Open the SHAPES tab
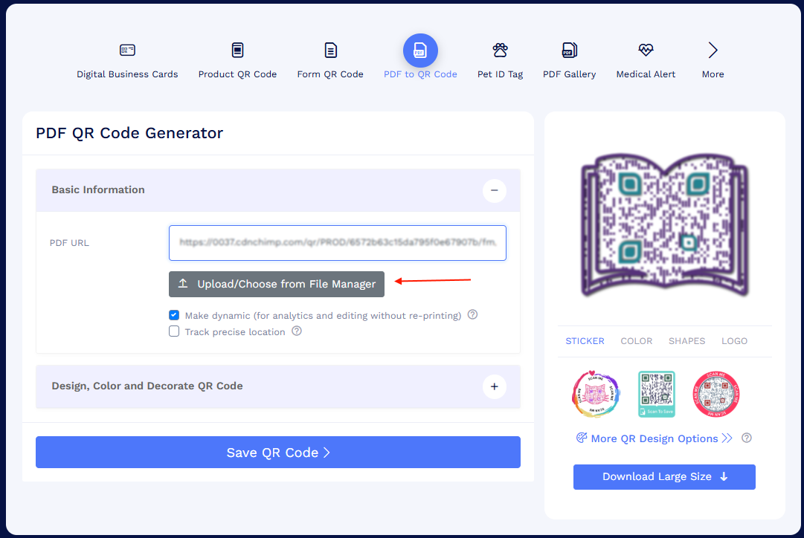The height and width of the screenshot is (538, 804). [x=686, y=341]
